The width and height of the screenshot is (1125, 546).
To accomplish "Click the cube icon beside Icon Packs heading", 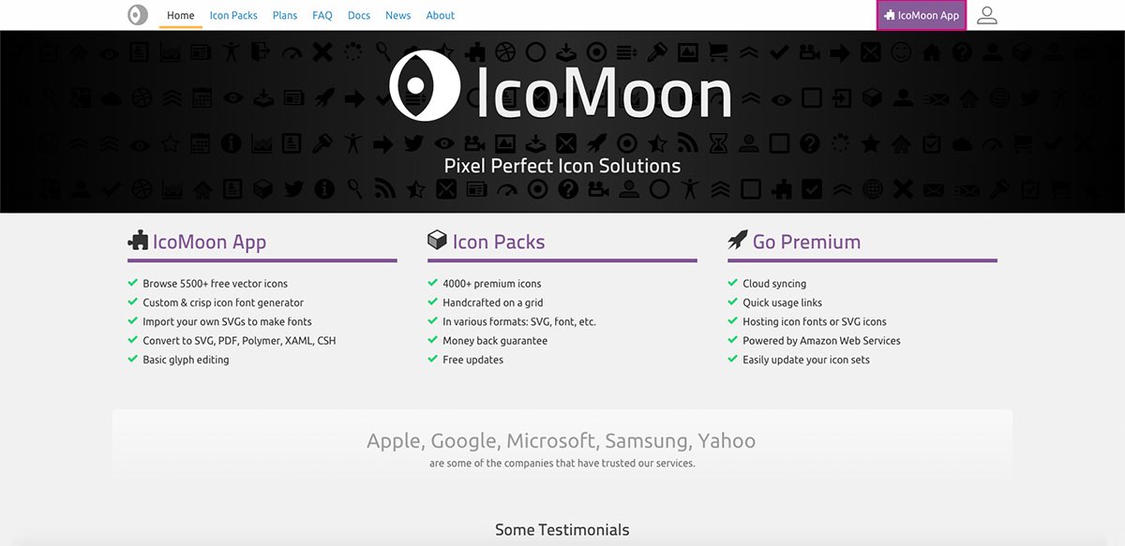I will [437, 241].
